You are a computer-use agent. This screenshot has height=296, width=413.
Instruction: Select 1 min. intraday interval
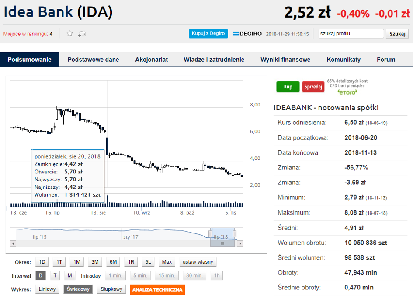tap(115, 276)
